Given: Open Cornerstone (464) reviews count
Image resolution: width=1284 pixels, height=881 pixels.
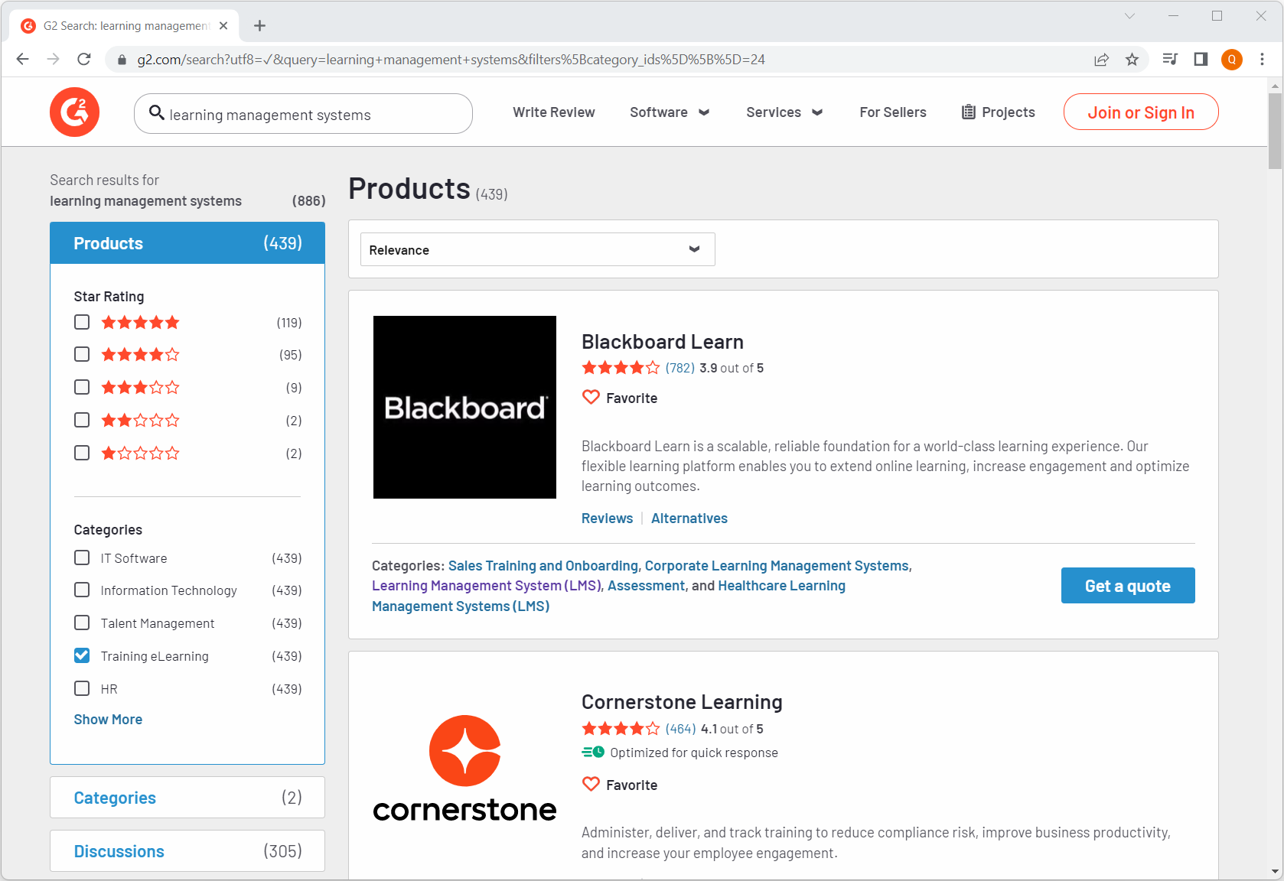Looking at the screenshot, I should tap(681, 729).
